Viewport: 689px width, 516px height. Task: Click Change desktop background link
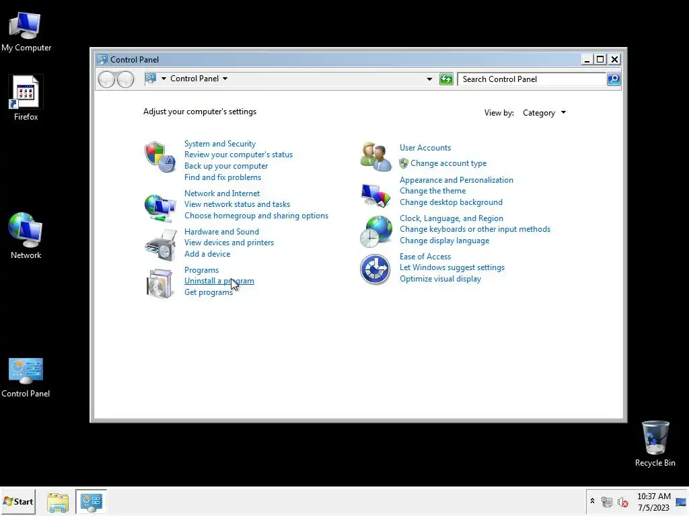[451, 202]
